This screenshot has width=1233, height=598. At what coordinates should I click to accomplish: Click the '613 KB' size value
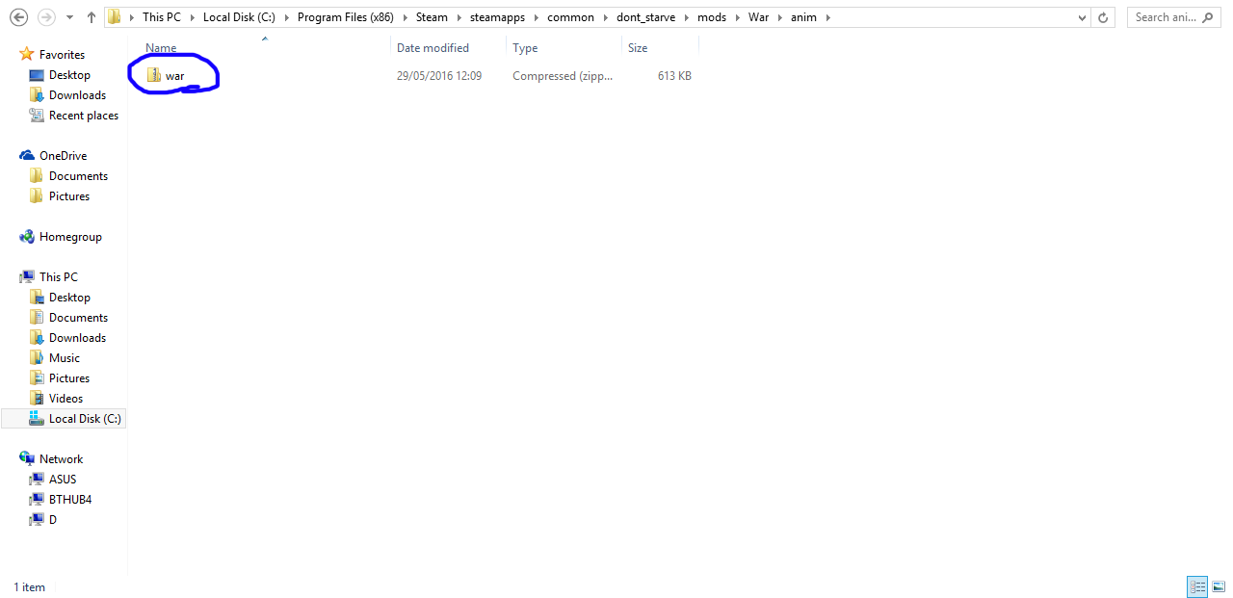point(674,76)
